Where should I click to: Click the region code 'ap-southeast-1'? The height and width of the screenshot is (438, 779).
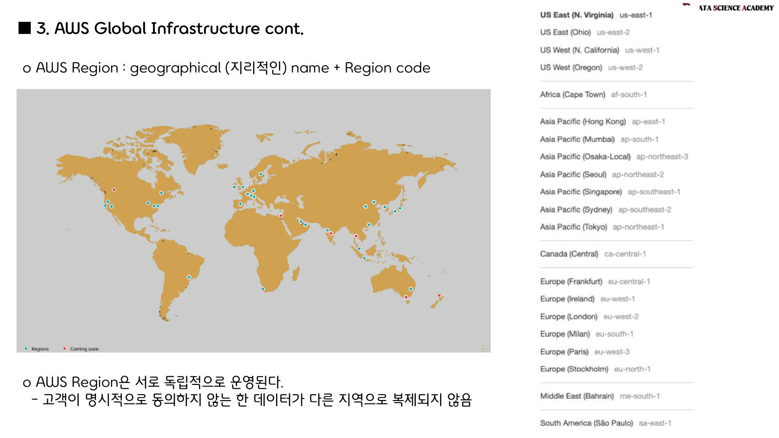click(x=654, y=192)
